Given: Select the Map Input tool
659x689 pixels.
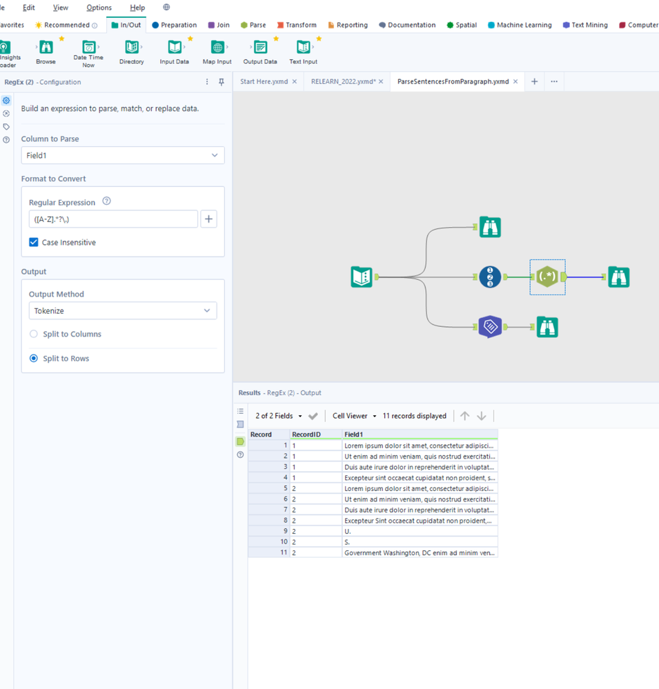Looking at the screenshot, I should pyautogui.click(x=217, y=52).
